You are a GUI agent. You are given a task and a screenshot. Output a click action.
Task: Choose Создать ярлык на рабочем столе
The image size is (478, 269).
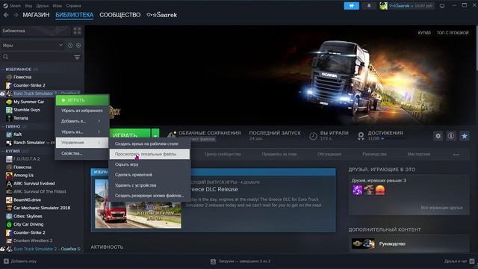click(x=149, y=143)
